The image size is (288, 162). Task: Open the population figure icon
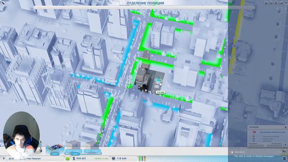(113, 158)
